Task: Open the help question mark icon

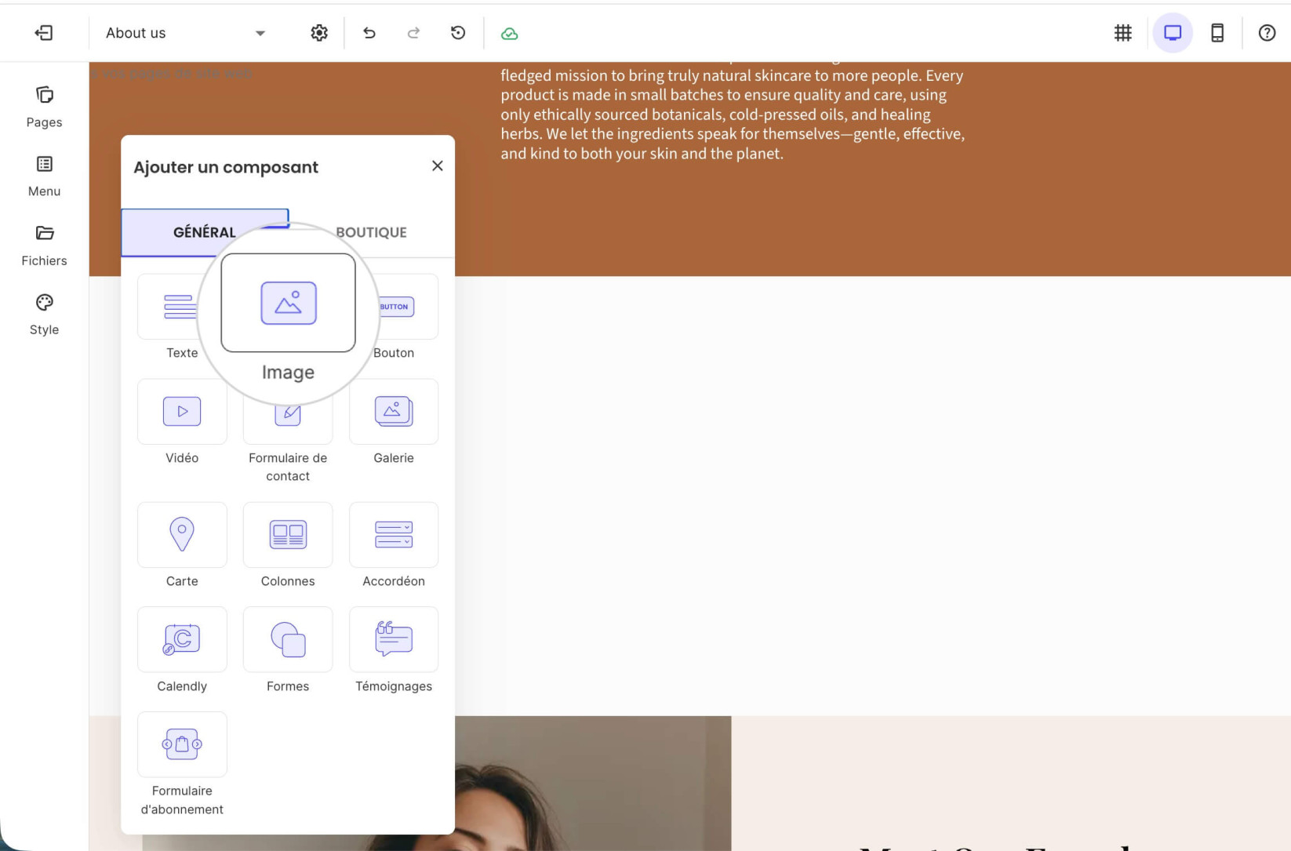Action: (x=1267, y=33)
